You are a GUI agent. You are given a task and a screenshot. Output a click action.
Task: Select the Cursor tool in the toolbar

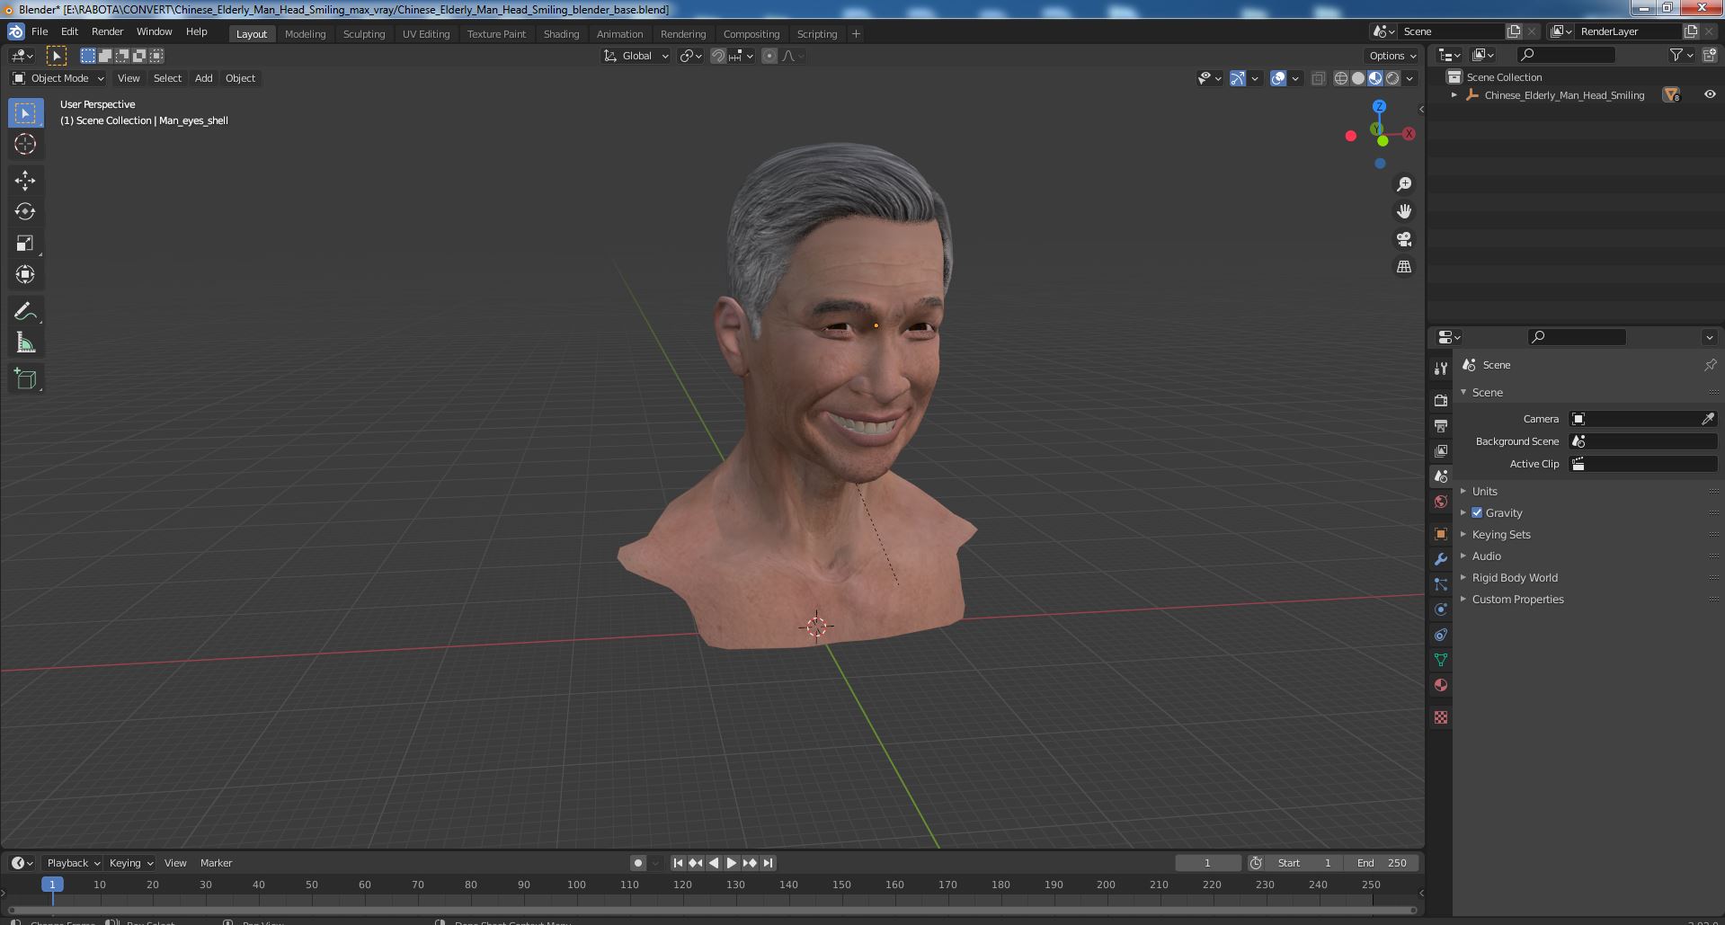[25, 144]
